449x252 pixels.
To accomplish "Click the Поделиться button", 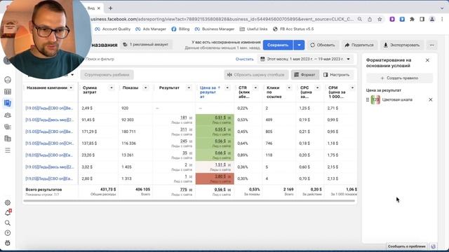I will coord(359,45).
